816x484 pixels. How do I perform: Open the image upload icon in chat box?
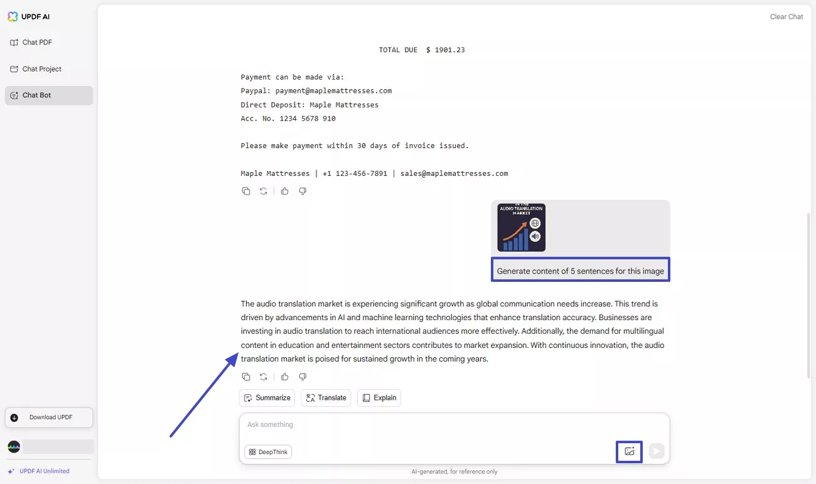click(629, 451)
